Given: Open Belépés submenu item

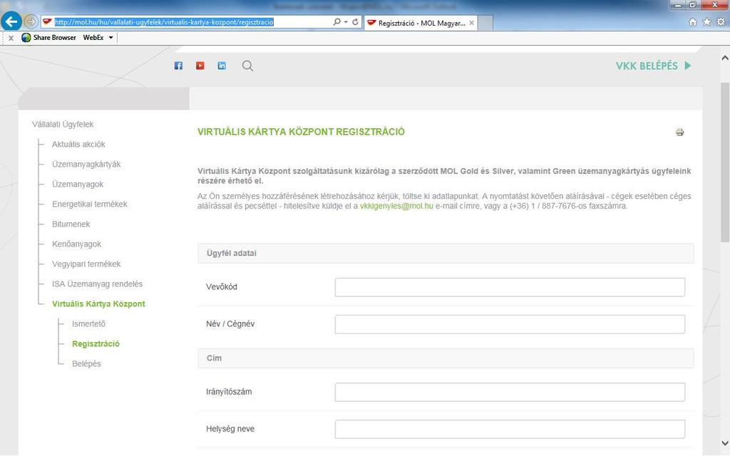Looking at the screenshot, I should [86, 364].
